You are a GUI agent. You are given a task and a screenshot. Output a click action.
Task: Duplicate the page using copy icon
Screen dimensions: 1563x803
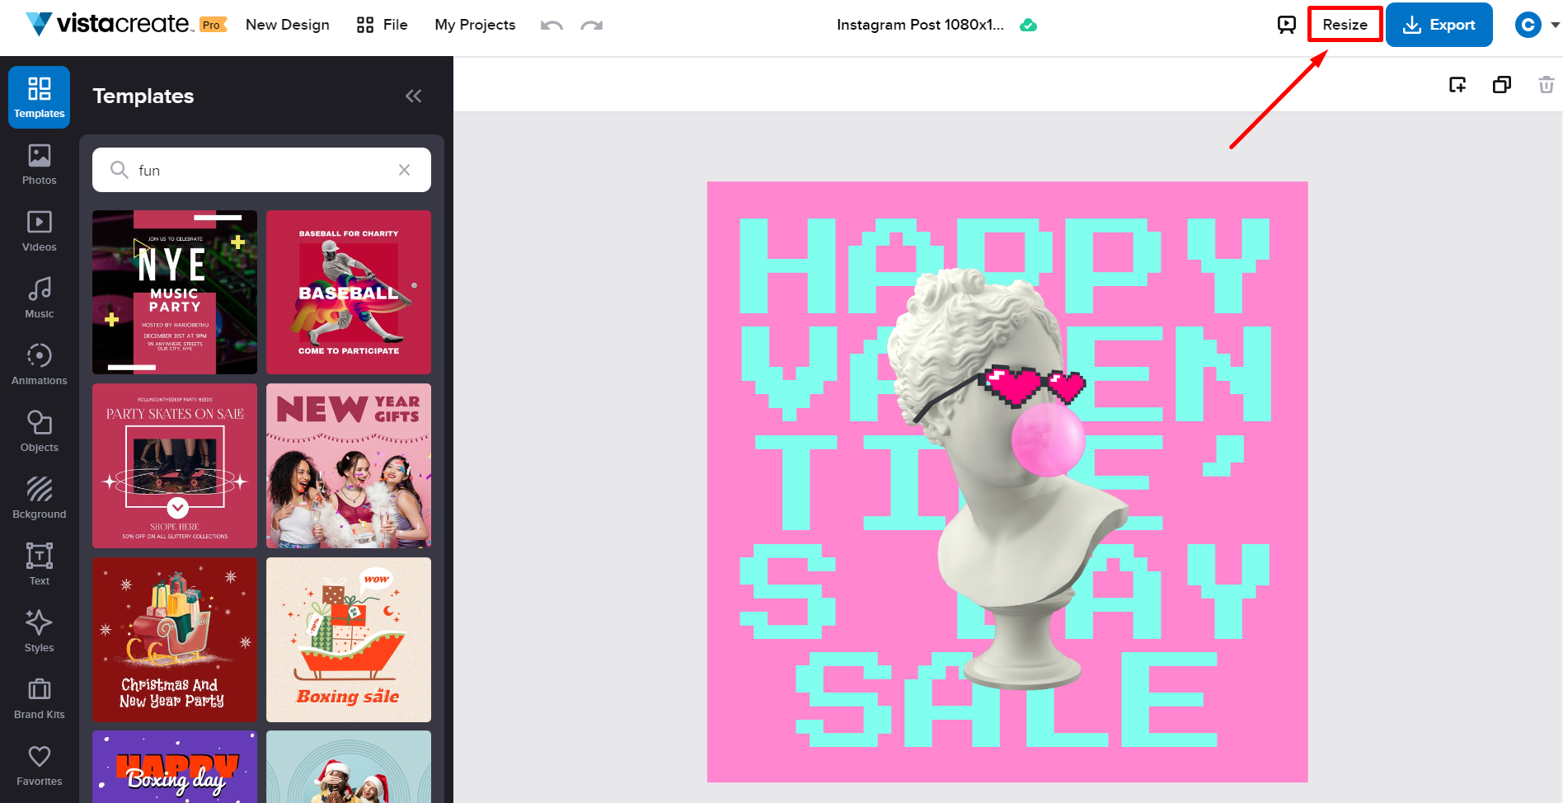click(1501, 85)
